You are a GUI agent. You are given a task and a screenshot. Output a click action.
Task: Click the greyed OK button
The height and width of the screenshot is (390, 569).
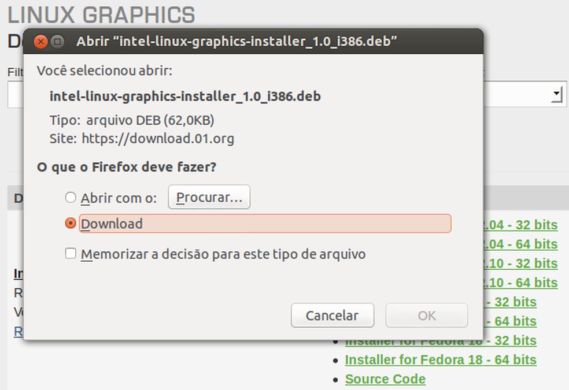426,315
